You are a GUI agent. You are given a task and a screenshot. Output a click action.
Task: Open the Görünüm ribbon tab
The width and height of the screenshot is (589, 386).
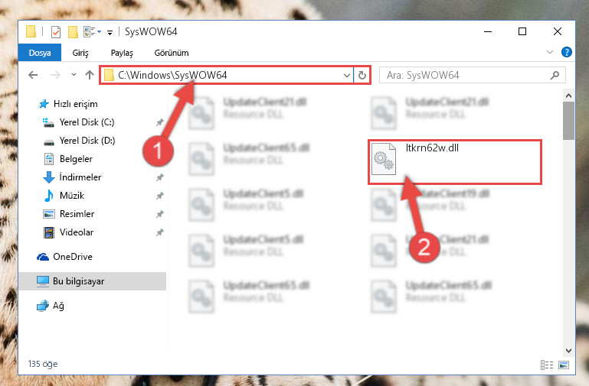click(172, 53)
